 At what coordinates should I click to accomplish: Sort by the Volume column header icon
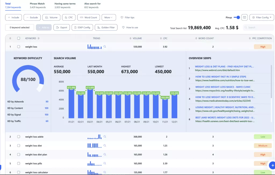tap(130, 38)
